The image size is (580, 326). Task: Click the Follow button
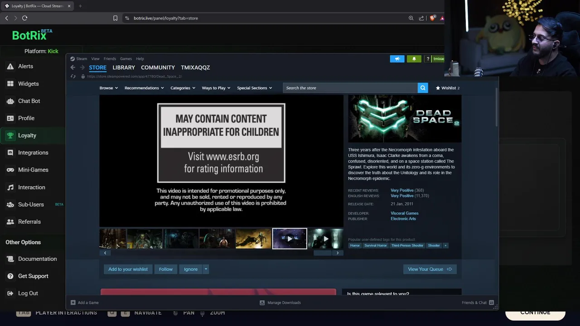point(166,269)
